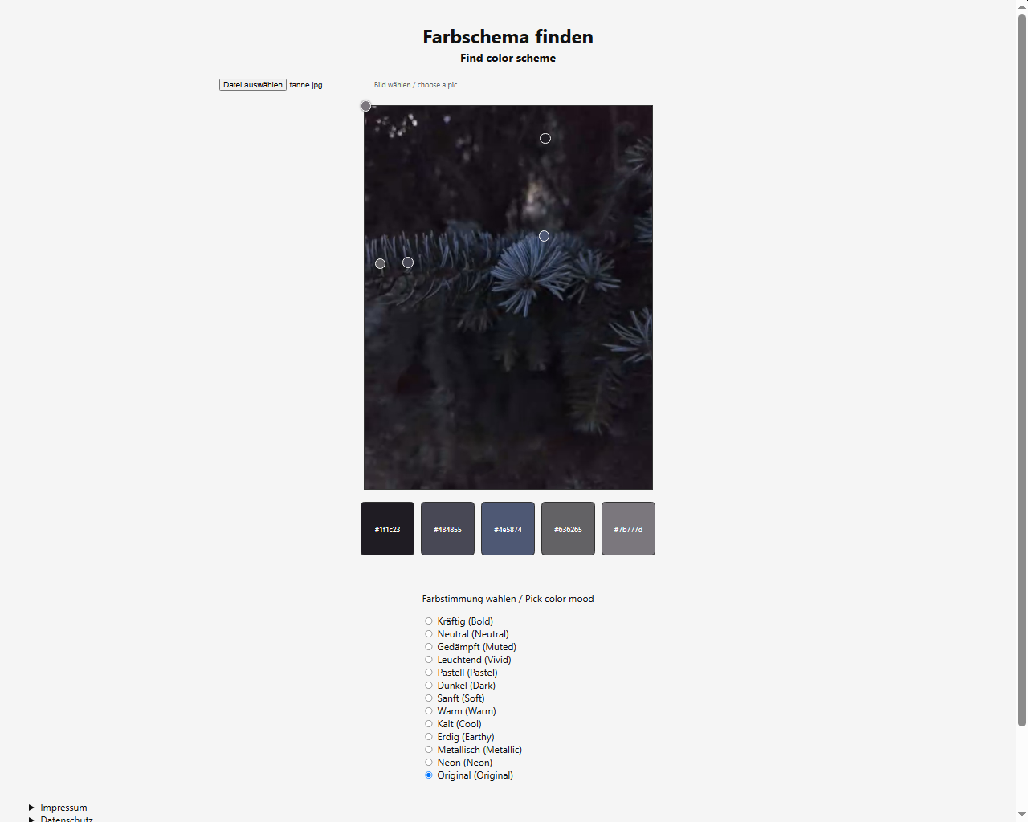
Task: Click the second picker circle on left branch
Action: tap(408, 262)
